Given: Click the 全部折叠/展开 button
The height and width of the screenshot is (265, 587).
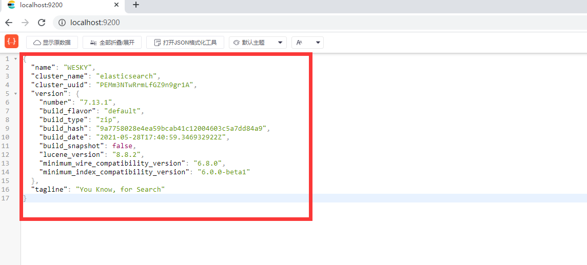Looking at the screenshot, I should [112, 43].
